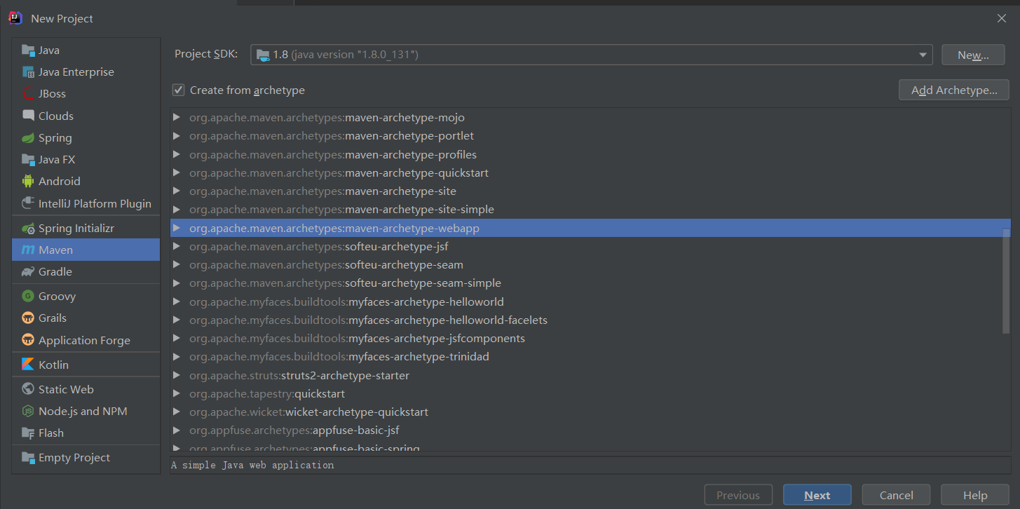Expand the struts2-archetype-starter node
The image size is (1020, 509).
tap(177, 375)
